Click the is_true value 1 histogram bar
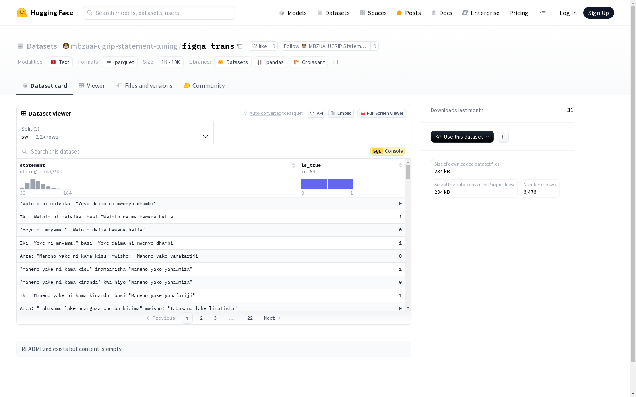 [340, 184]
